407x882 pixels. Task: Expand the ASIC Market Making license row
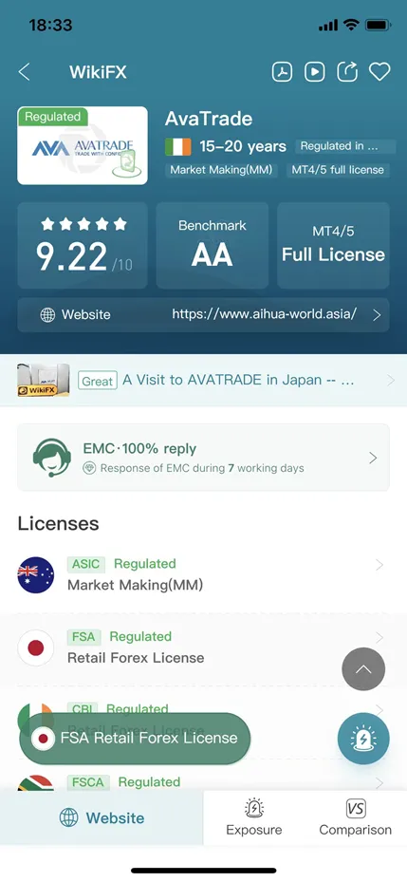coord(203,575)
